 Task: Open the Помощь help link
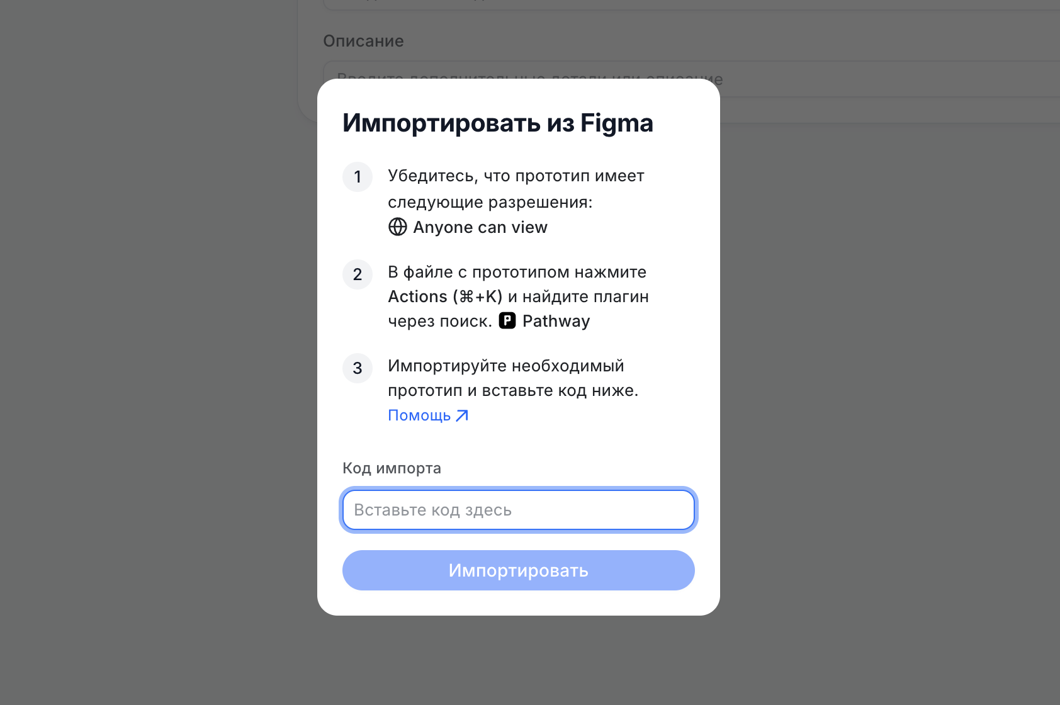tap(419, 415)
